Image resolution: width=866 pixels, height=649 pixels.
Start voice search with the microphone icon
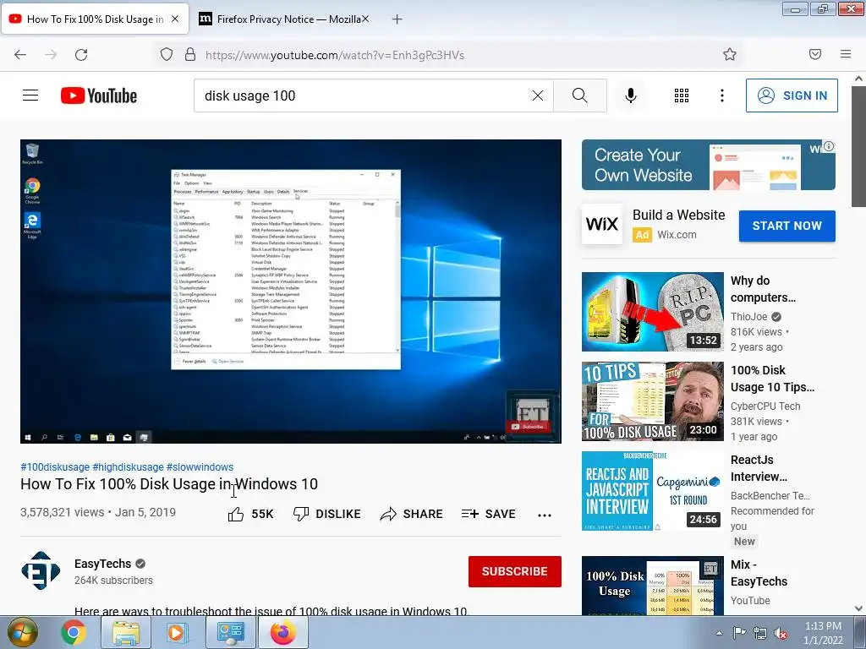click(630, 95)
